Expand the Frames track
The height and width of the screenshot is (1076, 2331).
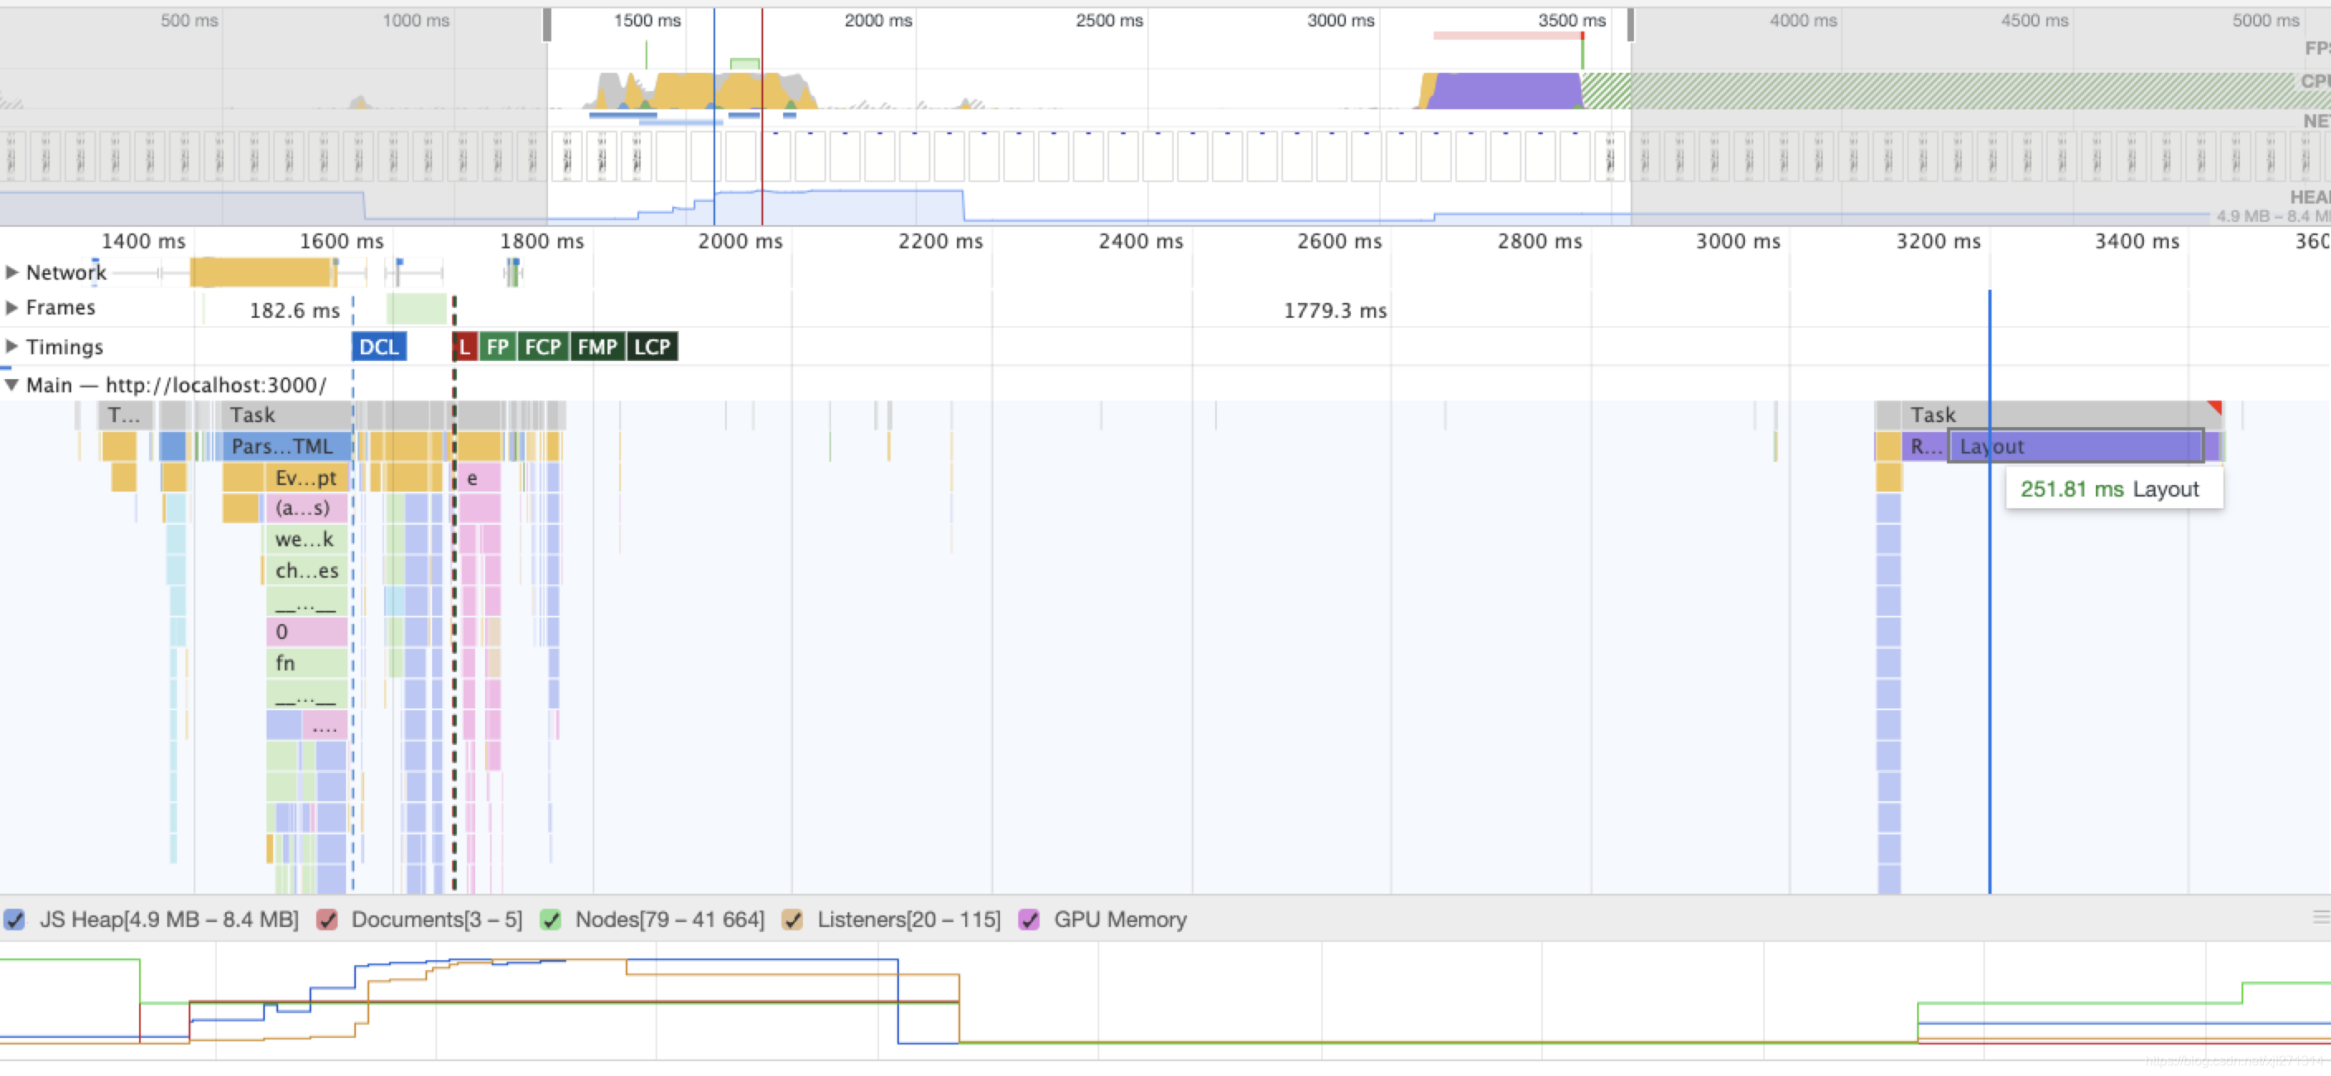(12, 308)
